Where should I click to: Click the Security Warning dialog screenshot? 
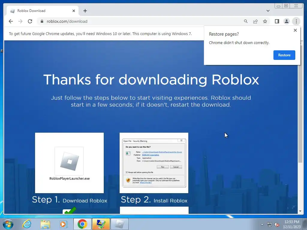[154, 163]
